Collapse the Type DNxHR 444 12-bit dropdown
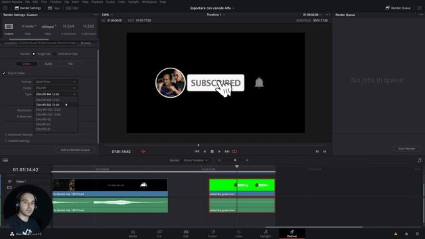The image size is (425, 239). (x=56, y=94)
